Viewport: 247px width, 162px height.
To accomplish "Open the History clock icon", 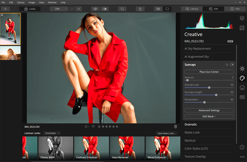I will (242, 147).
